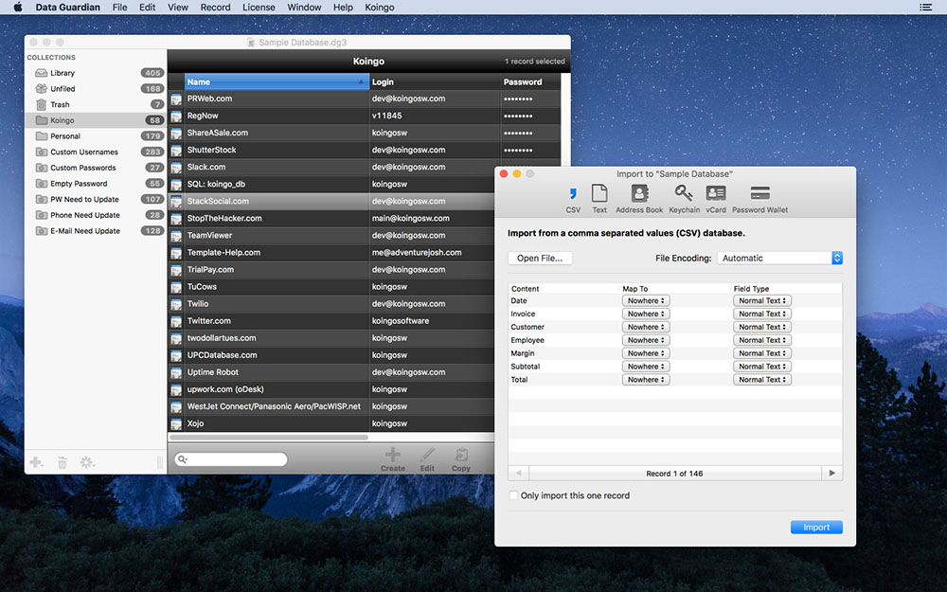Select the Slack.com record row
Screen dimensions: 947x592
(x=365, y=168)
